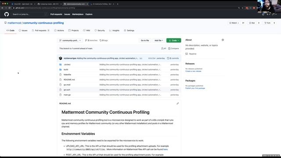Image resolution: width=281 pixels, height=158 pixels.
Task: Bookmark page with the star icon
Action: tap(243, 8)
